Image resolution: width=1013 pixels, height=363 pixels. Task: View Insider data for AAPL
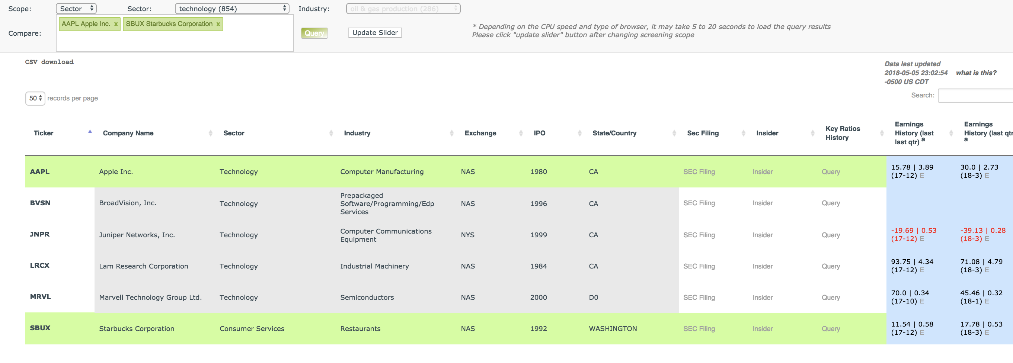[763, 172]
